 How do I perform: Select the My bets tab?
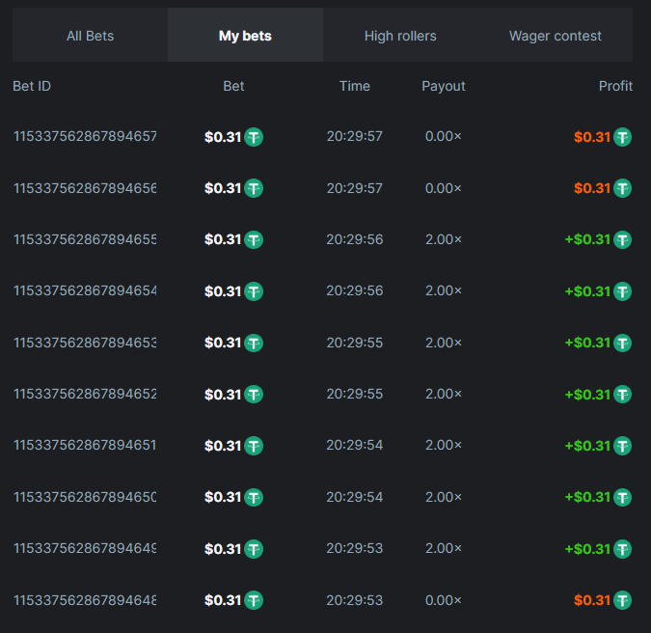pos(245,36)
